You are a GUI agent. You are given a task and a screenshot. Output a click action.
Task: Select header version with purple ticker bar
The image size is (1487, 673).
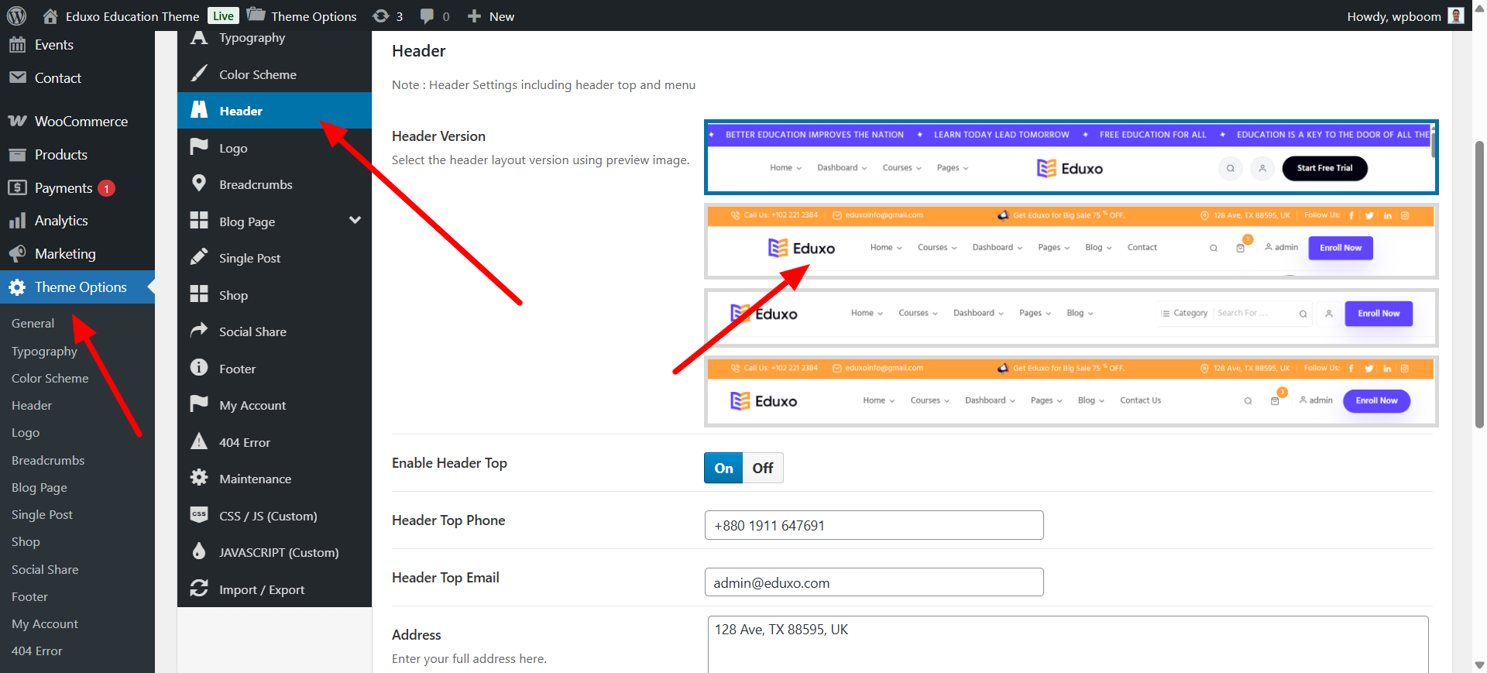pos(1070,157)
